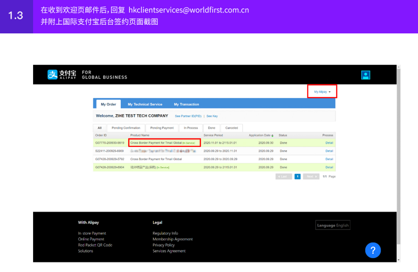The image size is (418, 272).
Task: Expand the Next page control
Action: click(311, 176)
